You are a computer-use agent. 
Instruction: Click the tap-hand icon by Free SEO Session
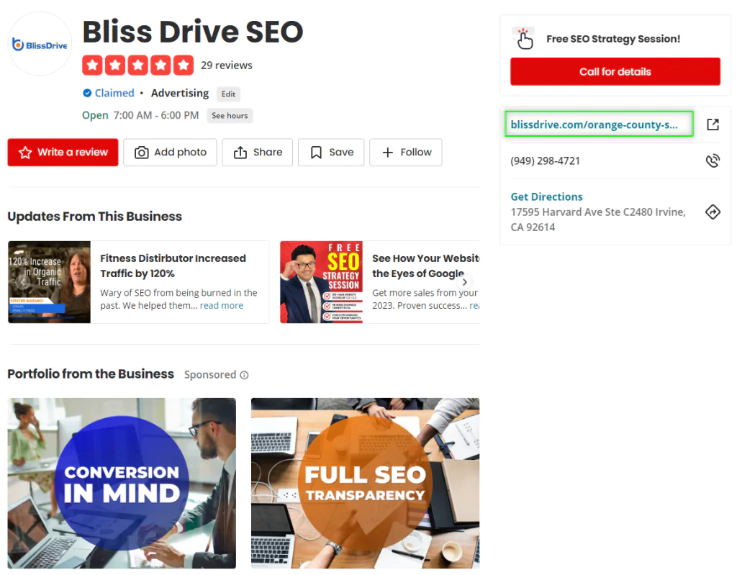[x=525, y=39]
